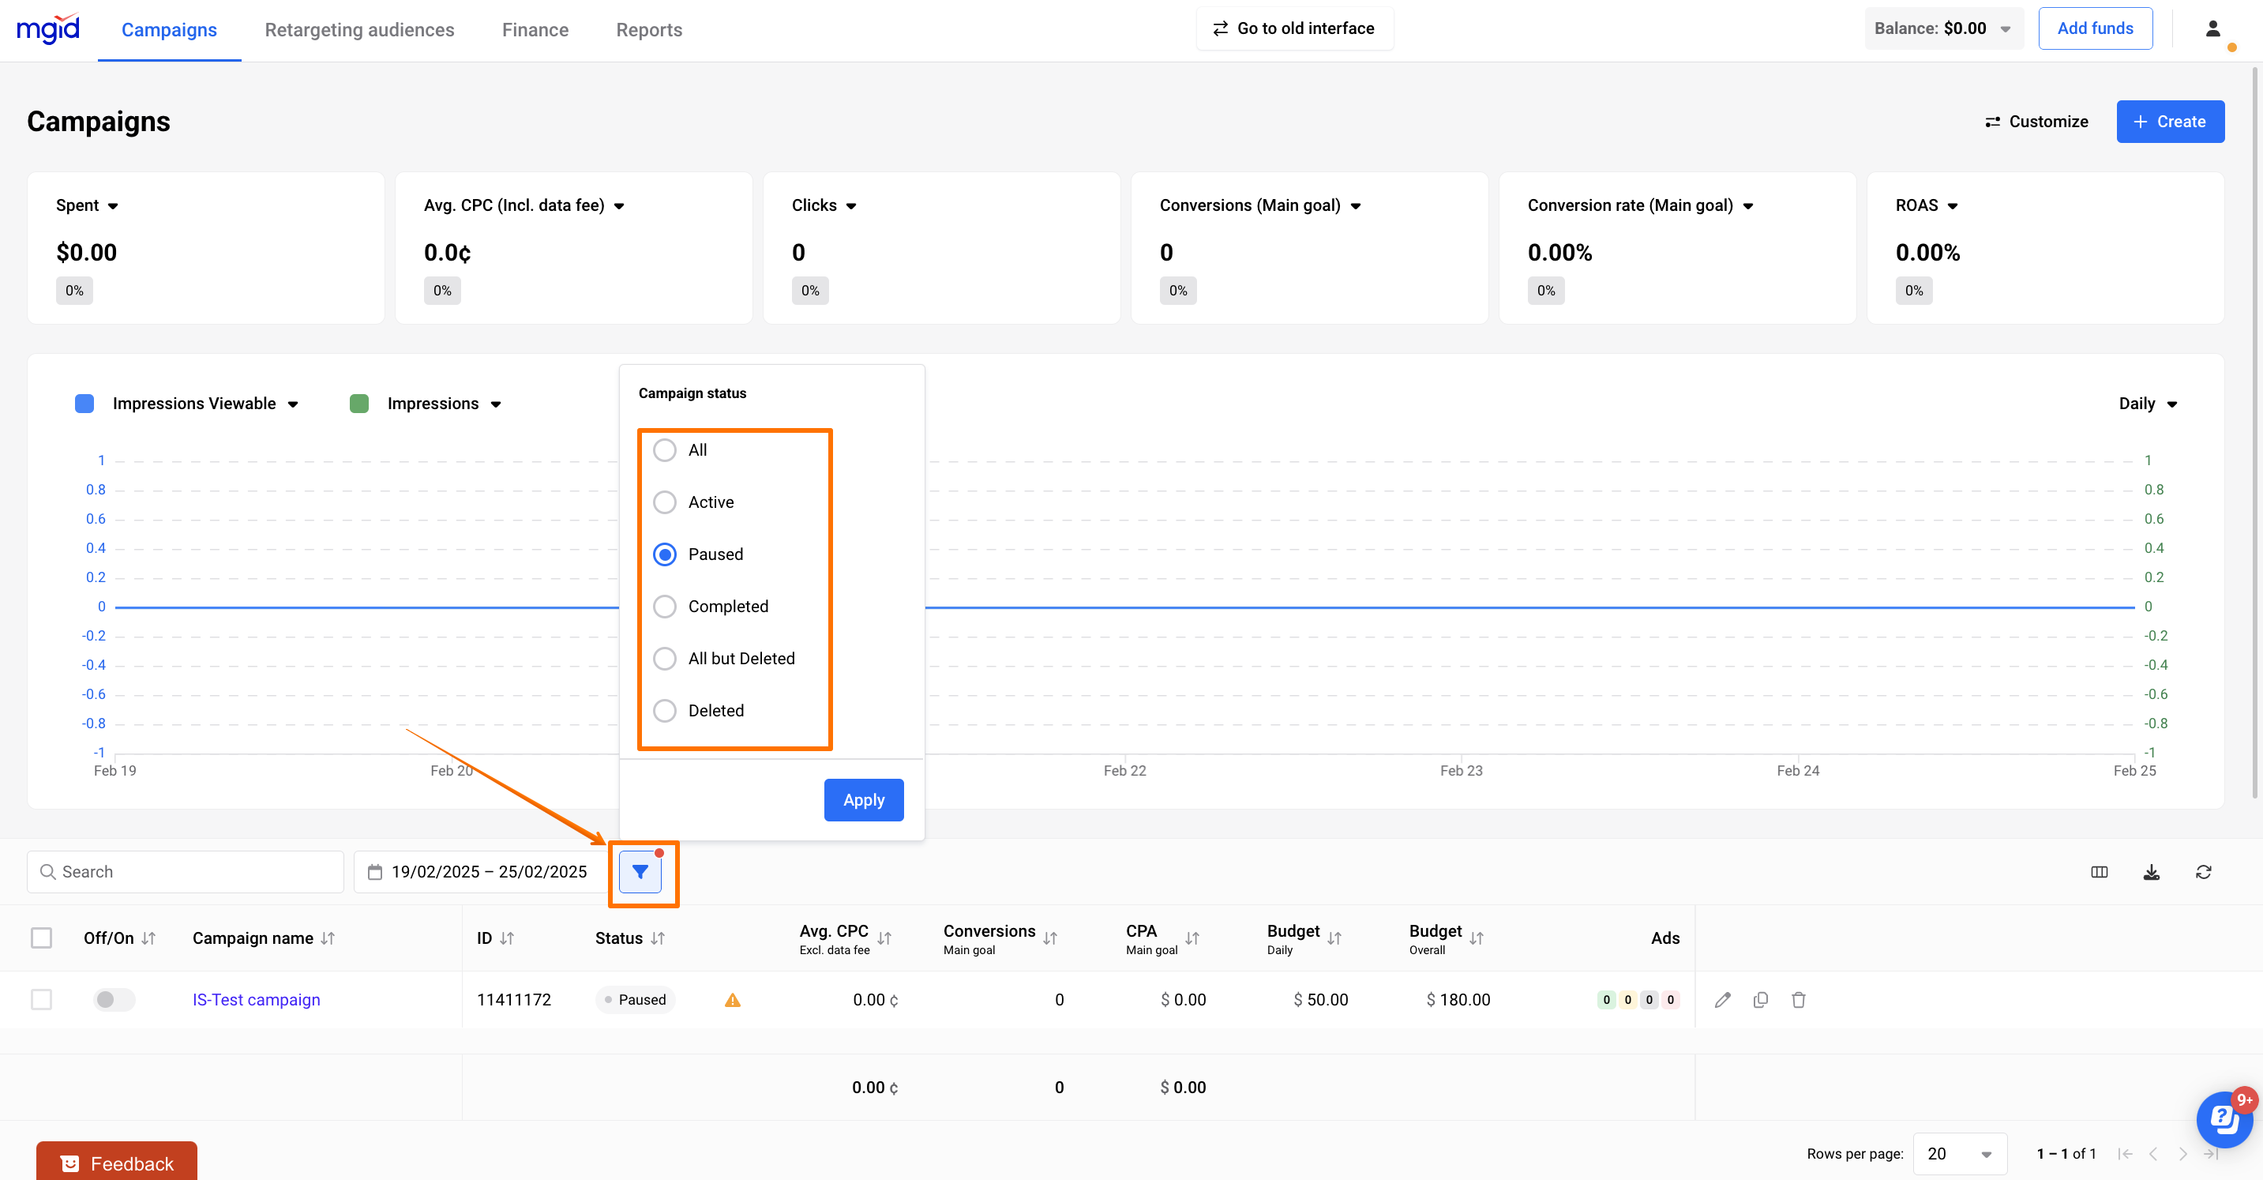
Task: Choose All but Deleted radio option
Action: point(665,658)
